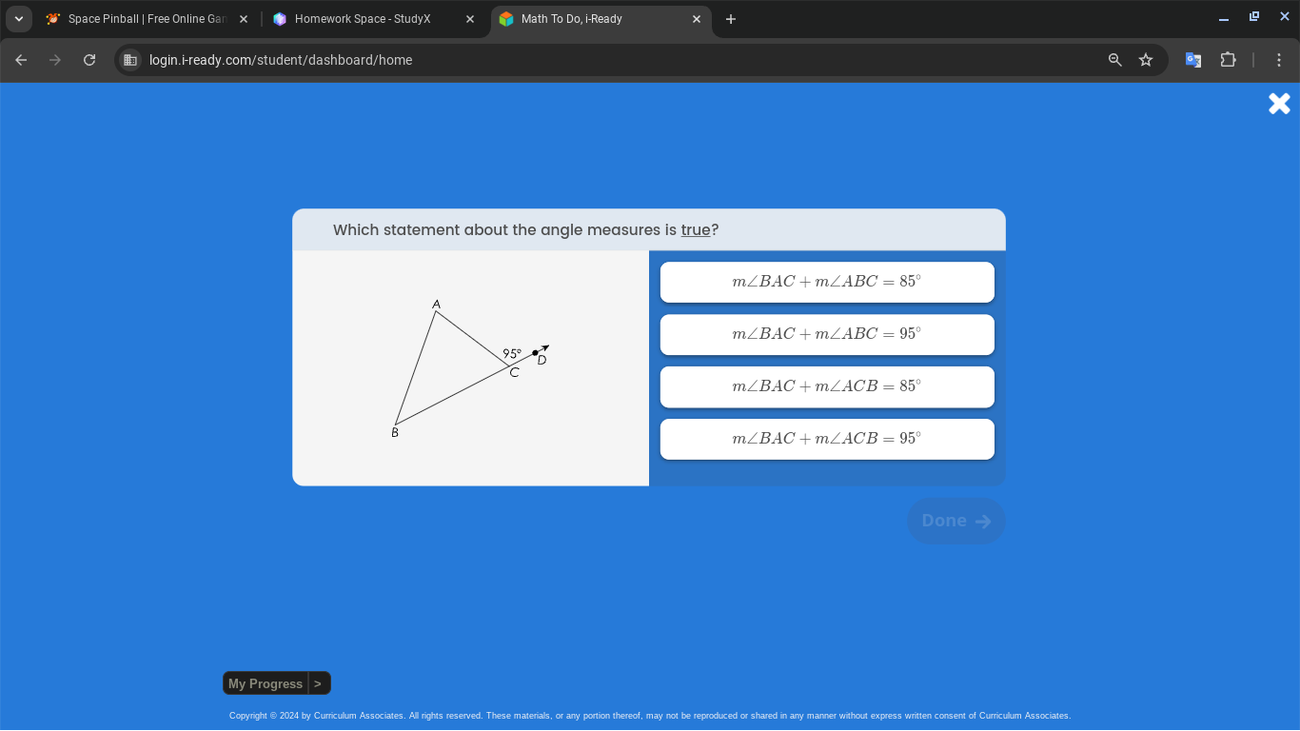Open Chrome three-dot menu
The image size is (1300, 731).
1279,60
